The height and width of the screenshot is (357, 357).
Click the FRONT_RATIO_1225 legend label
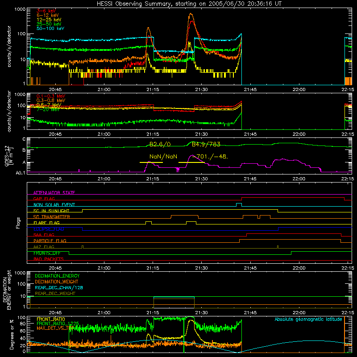pos(58,324)
